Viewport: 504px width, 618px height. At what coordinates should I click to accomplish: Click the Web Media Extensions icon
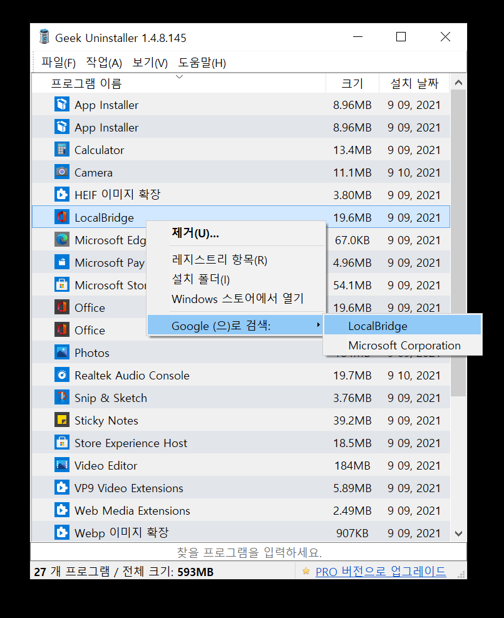(x=62, y=510)
